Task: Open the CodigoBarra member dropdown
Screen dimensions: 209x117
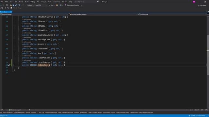Action: pos(172,14)
